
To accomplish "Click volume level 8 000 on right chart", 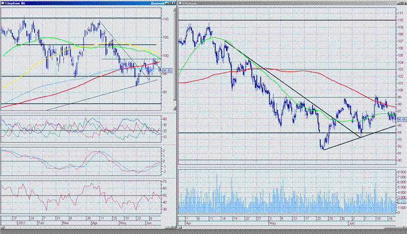I will coord(401,172).
